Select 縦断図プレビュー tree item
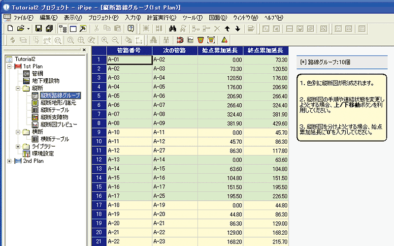 click(x=59, y=124)
